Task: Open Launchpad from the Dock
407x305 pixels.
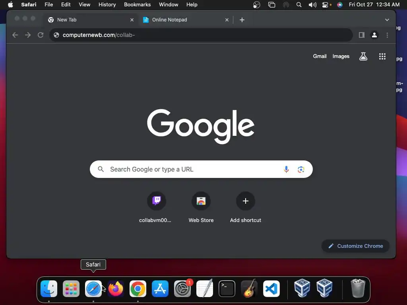Action: click(71, 289)
